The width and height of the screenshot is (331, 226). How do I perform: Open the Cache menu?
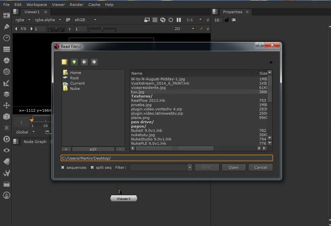94,5
